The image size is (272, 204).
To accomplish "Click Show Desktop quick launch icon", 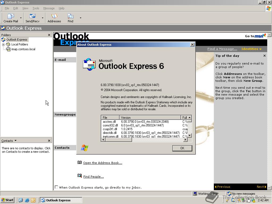I will coord(21,200).
